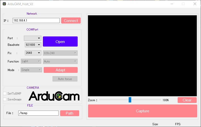Click the FPS: status label

click(178, 124)
